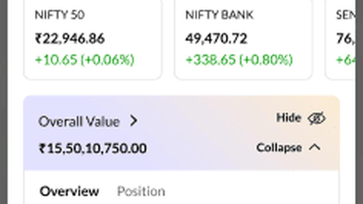Tap the ₹15,50,10,750.00 overall value figure
This screenshot has height=204, width=363.
(x=94, y=148)
